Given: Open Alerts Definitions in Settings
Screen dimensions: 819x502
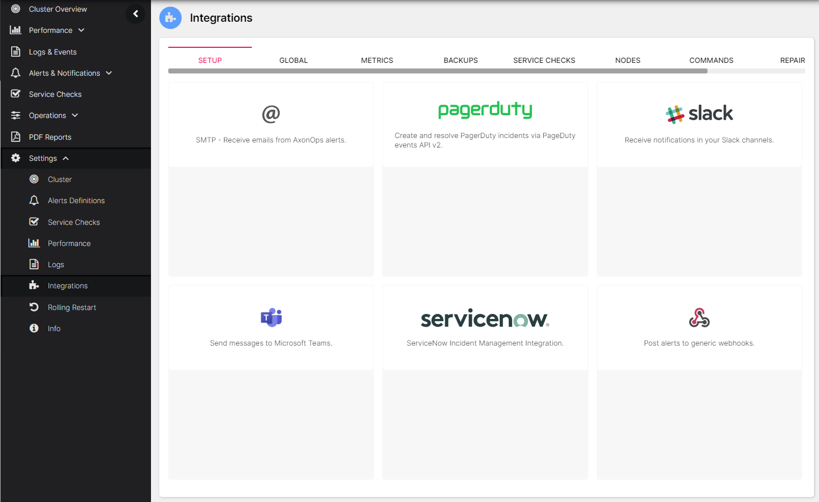Looking at the screenshot, I should (x=76, y=200).
